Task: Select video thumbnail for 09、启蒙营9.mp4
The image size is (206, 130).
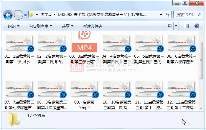Action: 84,89
